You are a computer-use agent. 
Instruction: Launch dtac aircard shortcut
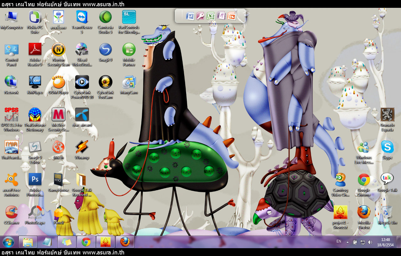(x=82, y=118)
